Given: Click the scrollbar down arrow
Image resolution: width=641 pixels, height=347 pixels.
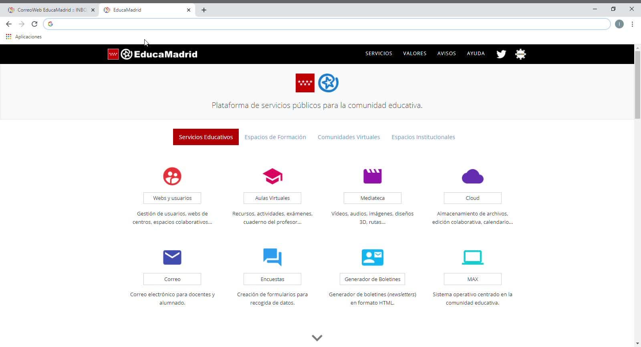Looking at the screenshot, I should click(637, 343).
